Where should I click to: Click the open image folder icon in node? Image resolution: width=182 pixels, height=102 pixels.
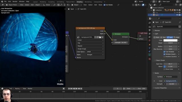(100, 37)
